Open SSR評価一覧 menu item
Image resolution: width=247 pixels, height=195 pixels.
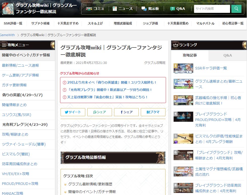point(13,23)
